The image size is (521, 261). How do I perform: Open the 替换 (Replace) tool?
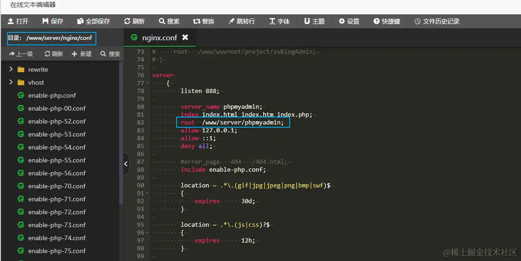(203, 21)
